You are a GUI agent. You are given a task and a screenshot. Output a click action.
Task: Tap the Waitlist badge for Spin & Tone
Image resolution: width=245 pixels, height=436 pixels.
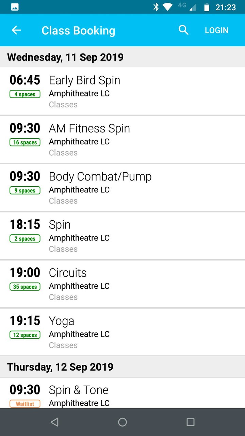tap(24, 404)
